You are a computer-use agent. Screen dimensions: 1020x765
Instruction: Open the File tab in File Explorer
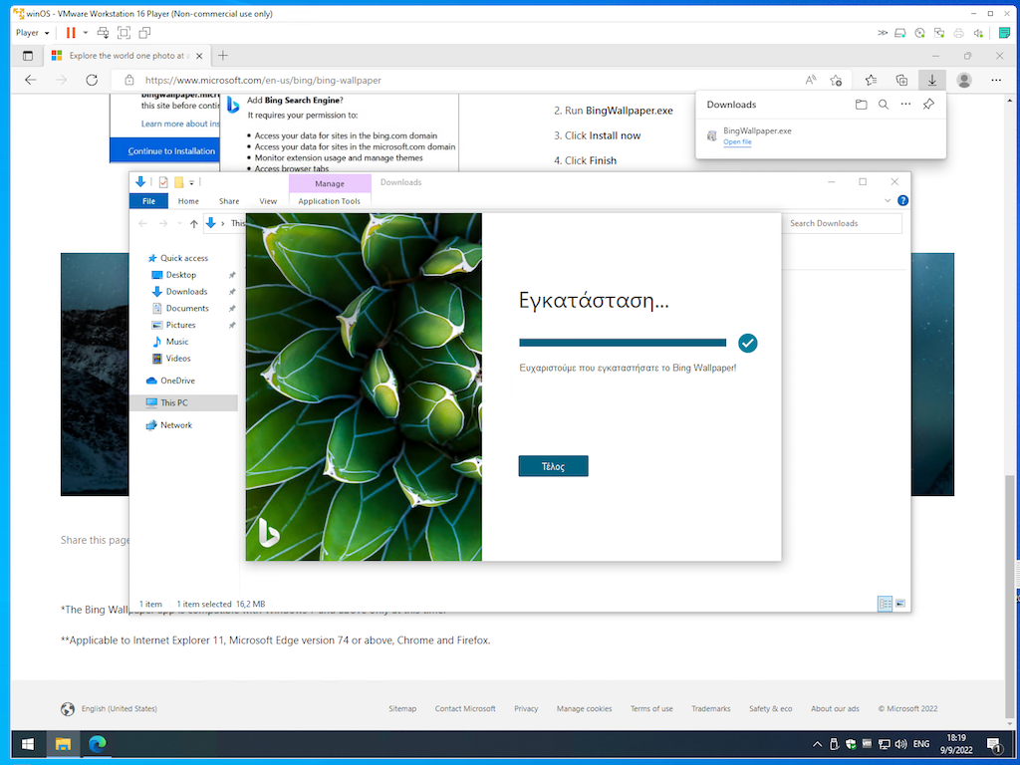click(x=149, y=201)
